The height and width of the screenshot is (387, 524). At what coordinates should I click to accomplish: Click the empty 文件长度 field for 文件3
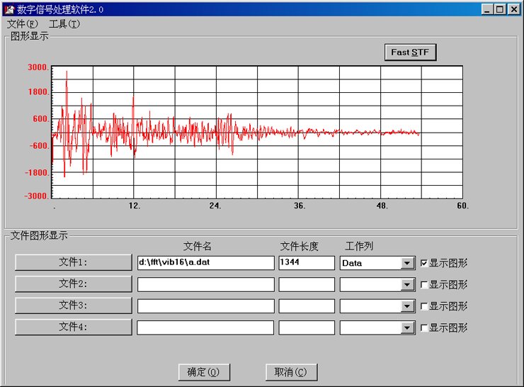coord(307,306)
